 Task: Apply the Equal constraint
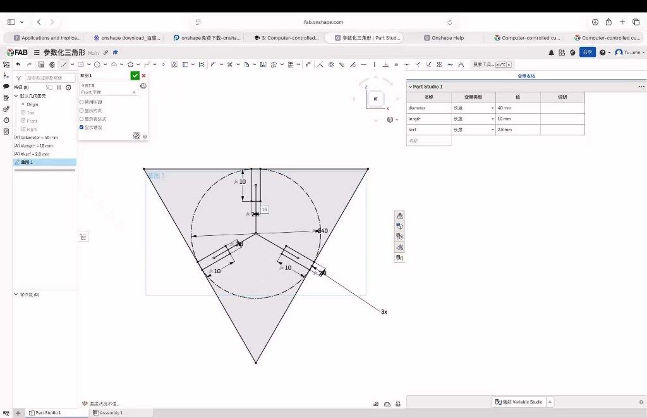pos(396,65)
